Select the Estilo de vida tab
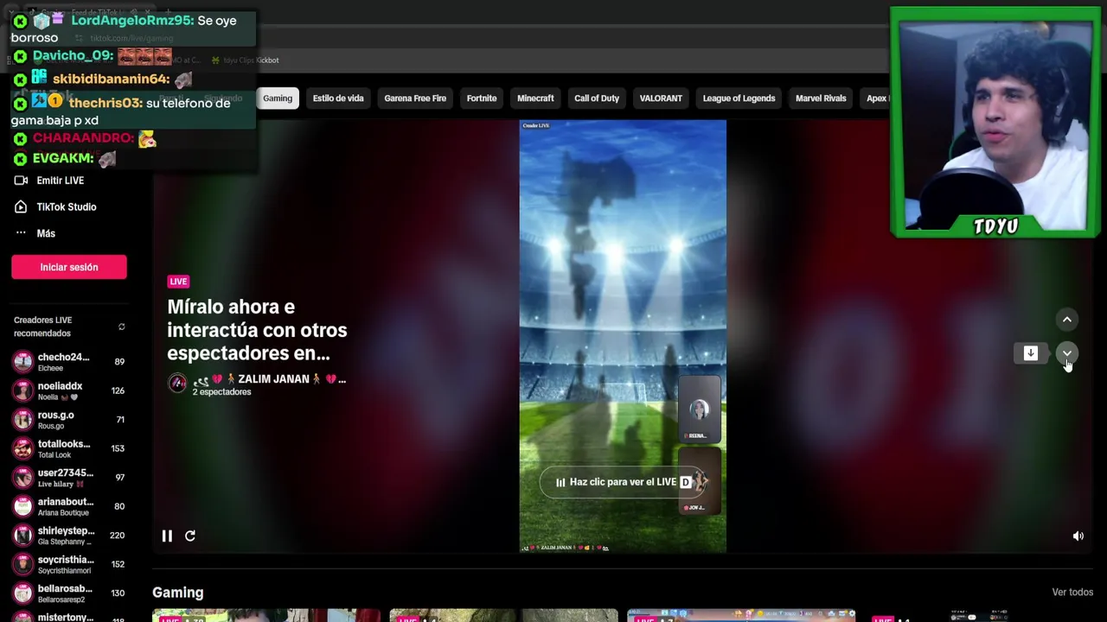 tap(338, 98)
